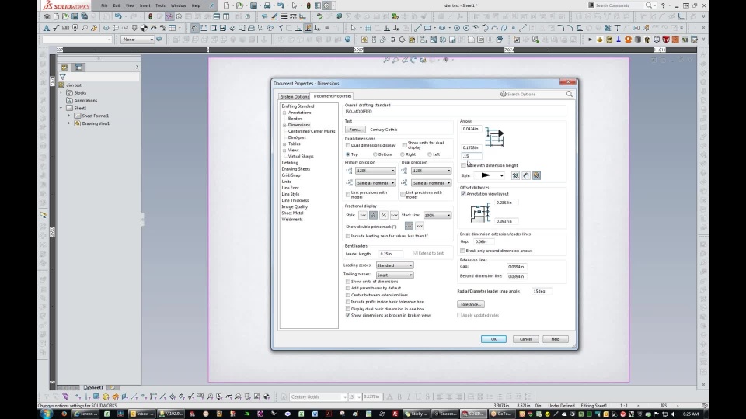Expand the Annotations node in options tree
Image resolution: width=746 pixels, height=419 pixels.
coord(284,113)
